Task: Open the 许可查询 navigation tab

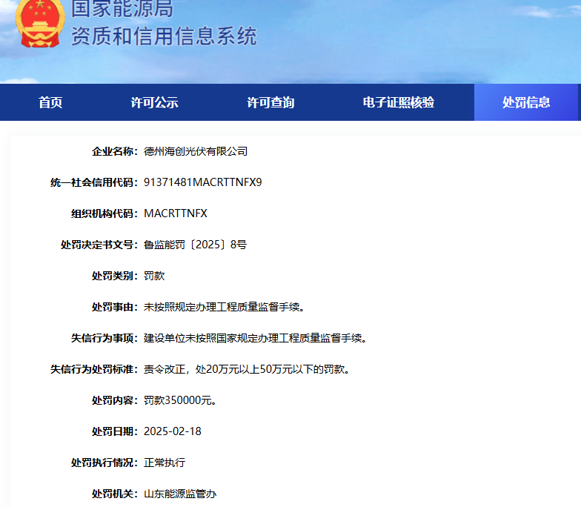Action: [x=270, y=102]
